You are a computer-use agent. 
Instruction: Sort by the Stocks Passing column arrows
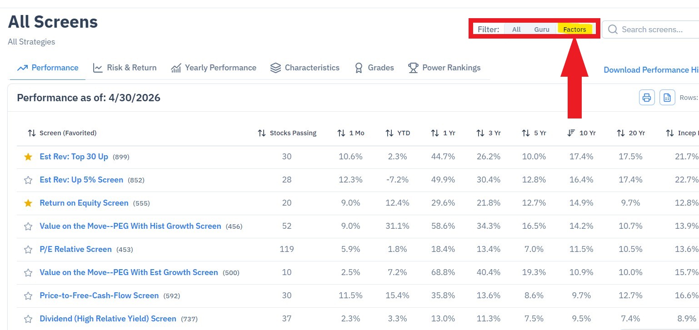point(262,133)
